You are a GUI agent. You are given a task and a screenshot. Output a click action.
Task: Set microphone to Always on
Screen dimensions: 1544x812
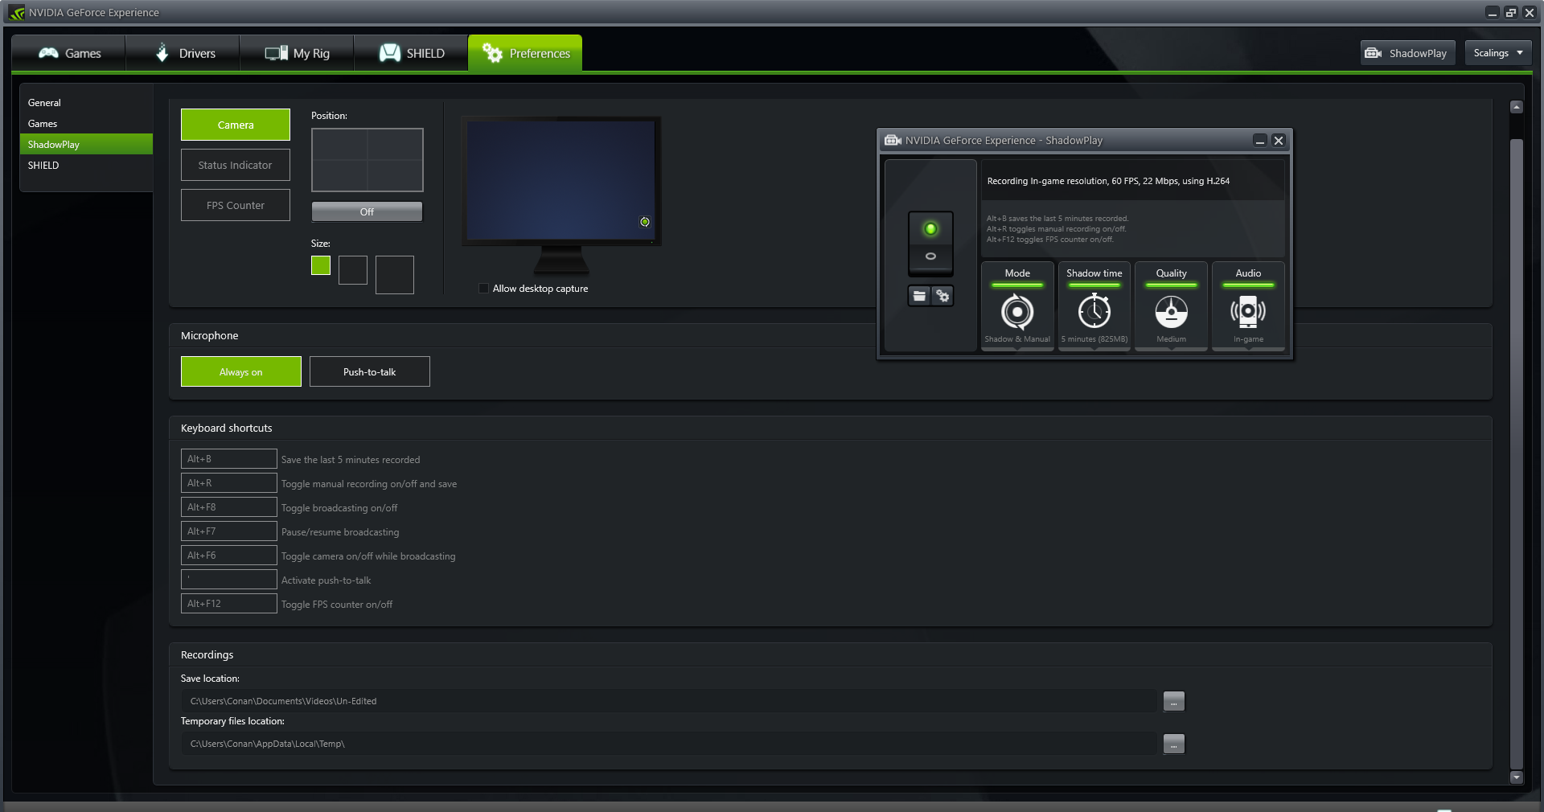(x=241, y=371)
